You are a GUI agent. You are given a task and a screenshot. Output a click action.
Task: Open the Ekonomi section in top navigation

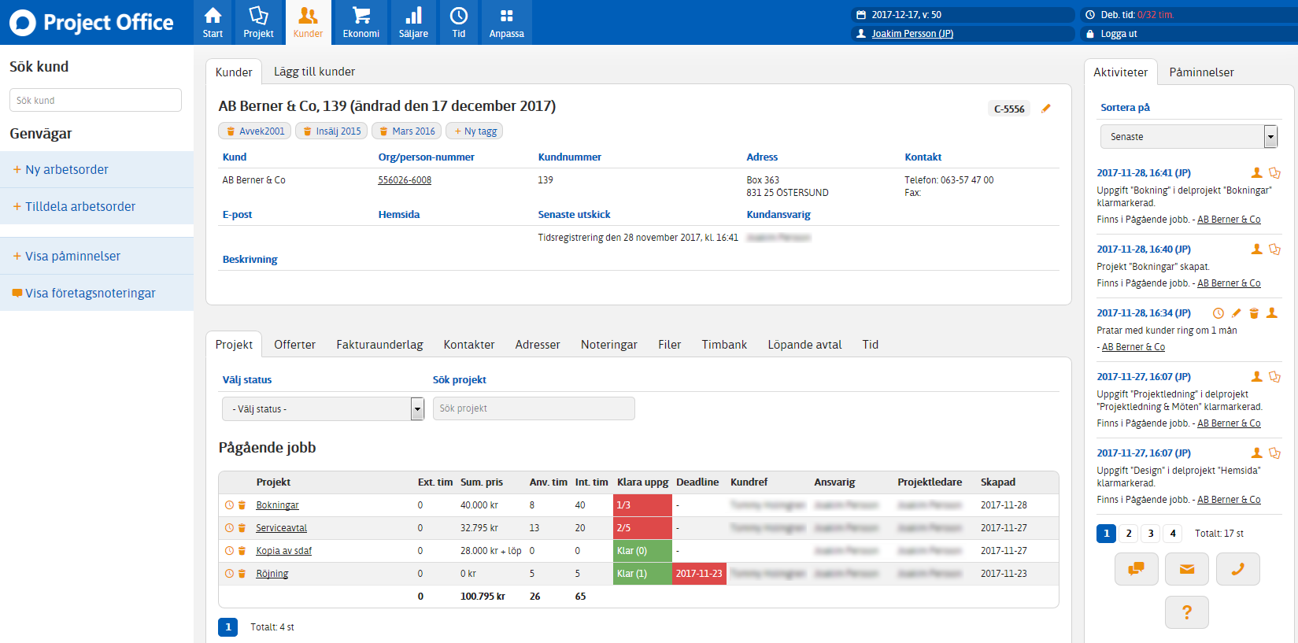(361, 22)
